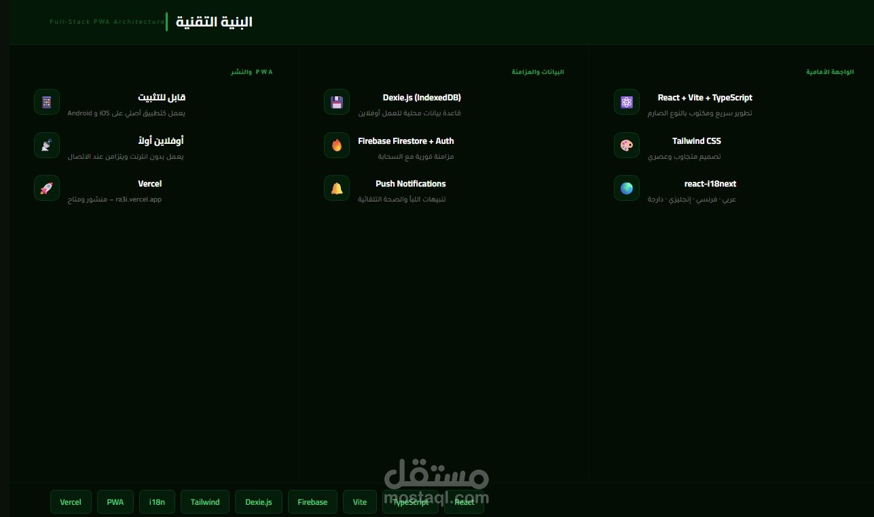The width and height of the screenshot is (874, 517).
Task: Select the Tailwind tag chip
Action: click(x=205, y=502)
